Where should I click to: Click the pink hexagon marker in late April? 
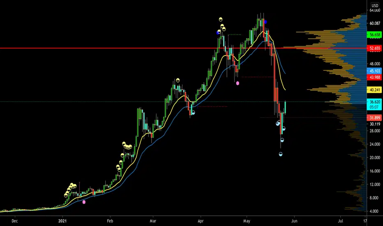click(238, 83)
